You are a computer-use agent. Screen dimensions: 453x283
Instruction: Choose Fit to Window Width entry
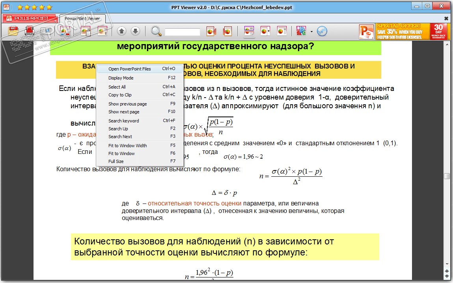click(140, 146)
